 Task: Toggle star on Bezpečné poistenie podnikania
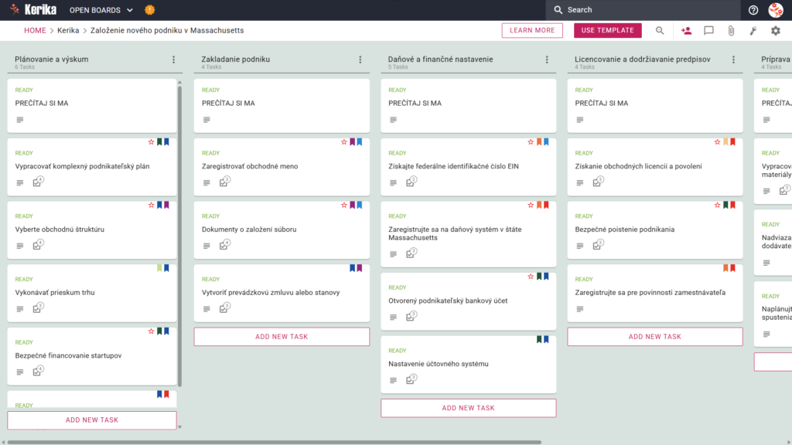(x=717, y=206)
